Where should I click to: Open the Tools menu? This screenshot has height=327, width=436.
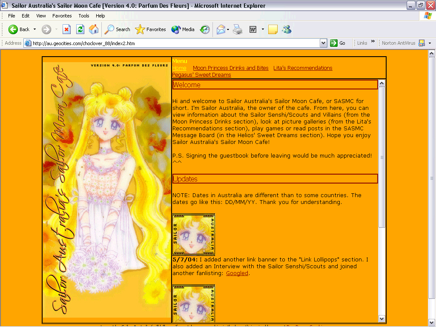tap(84, 16)
